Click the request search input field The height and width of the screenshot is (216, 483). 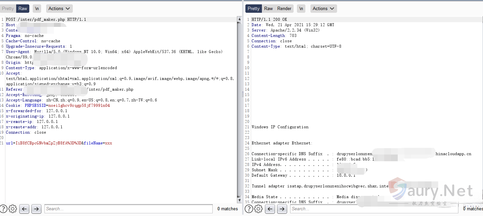[x=128, y=209]
